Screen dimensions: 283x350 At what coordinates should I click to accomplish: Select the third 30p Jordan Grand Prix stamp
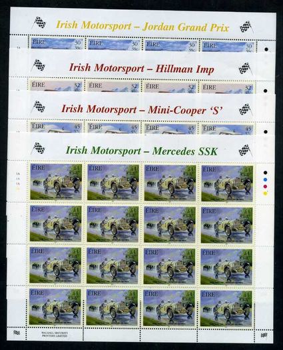[x=170, y=45]
